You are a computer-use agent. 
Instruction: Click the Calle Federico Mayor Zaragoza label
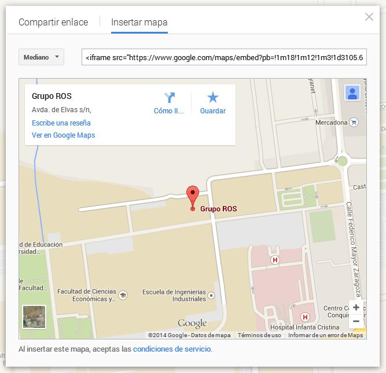[x=354, y=249]
